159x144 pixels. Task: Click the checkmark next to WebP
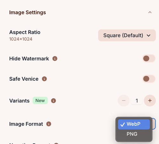point(122,125)
